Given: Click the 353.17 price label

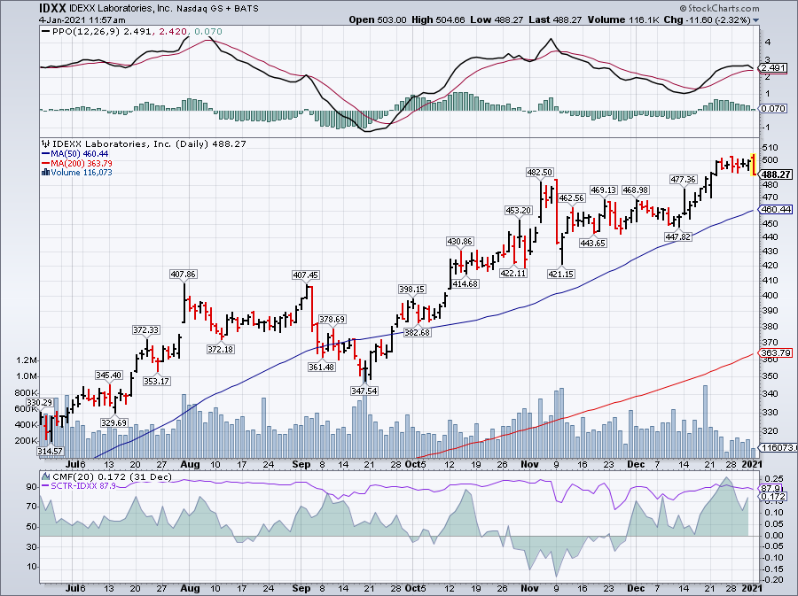Looking at the screenshot, I should tap(157, 381).
